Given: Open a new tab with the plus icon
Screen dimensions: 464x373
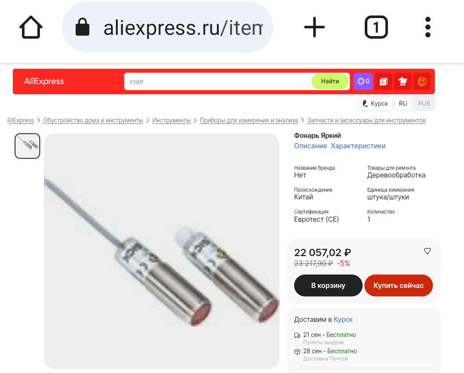Looking at the screenshot, I should click(x=314, y=27).
